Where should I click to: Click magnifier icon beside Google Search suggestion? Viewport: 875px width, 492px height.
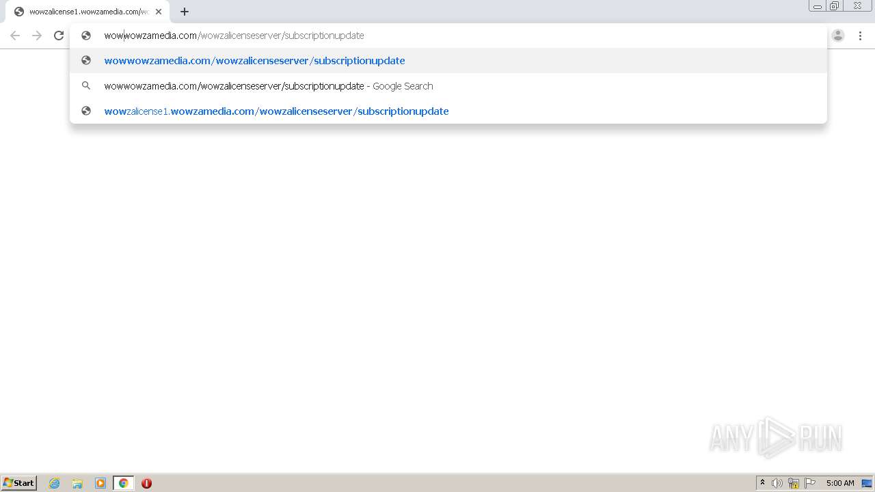(x=86, y=86)
